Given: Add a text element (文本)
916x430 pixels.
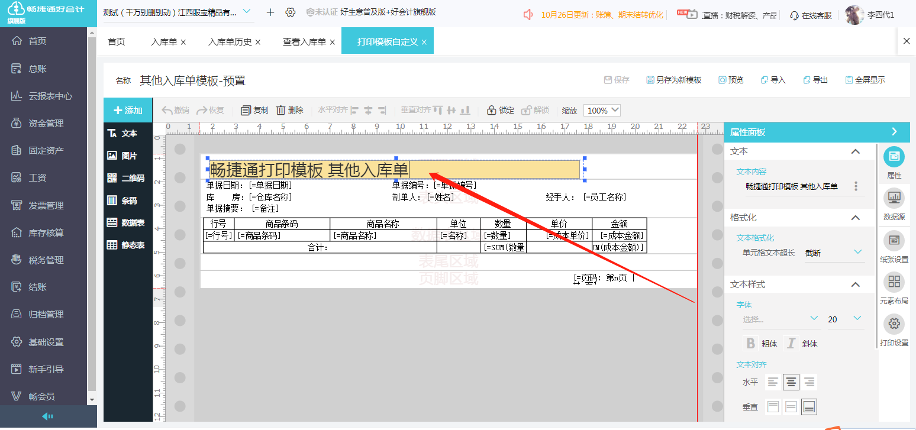Looking at the screenshot, I should pos(122,134).
